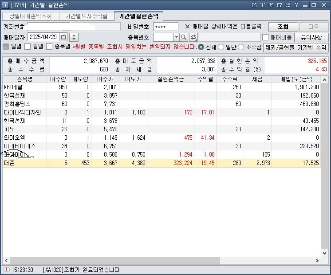Open the 유의사항 button
Screen dimensions: 331x275
(x=311, y=37)
